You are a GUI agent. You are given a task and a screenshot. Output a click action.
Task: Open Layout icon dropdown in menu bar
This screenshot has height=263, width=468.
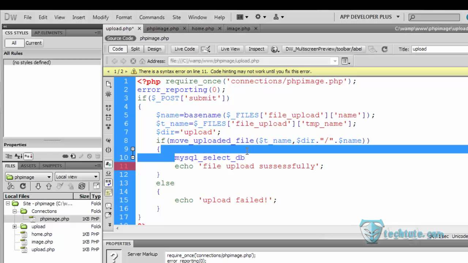[x=242, y=17]
